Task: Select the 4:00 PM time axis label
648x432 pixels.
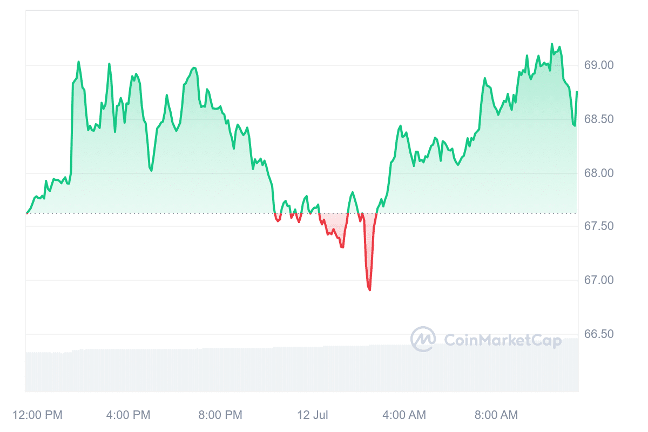Action: click(x=128, y=415)
